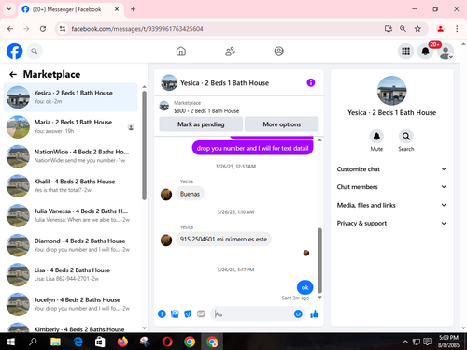Bookmark this page with star icon
Image resolution: width=467 pixels, height=350 pixels.
click(x=417, y=29)
